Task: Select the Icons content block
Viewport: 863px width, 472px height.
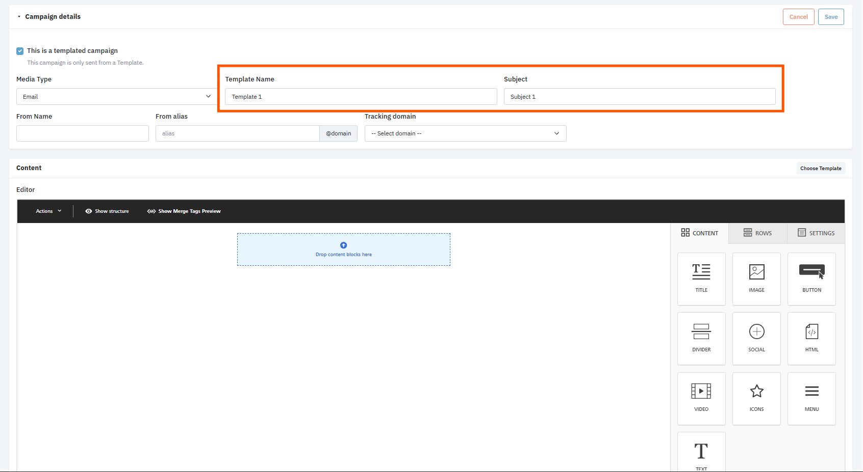Action: coord(756,398)
